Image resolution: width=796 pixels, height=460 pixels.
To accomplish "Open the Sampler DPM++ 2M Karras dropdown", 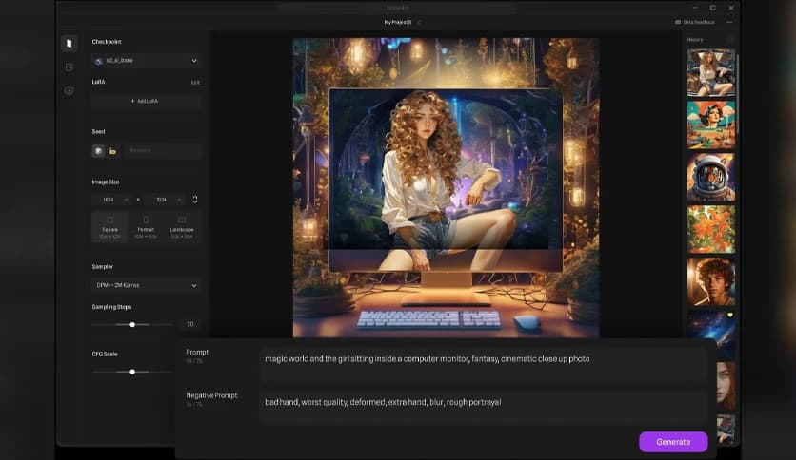I will (146, 285).
